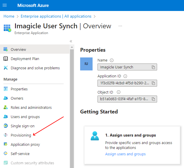The width and height of the screenshot is (184, 168).
Task: Click the Provisioning icon in sidebar
Action: tap(5, 135)
